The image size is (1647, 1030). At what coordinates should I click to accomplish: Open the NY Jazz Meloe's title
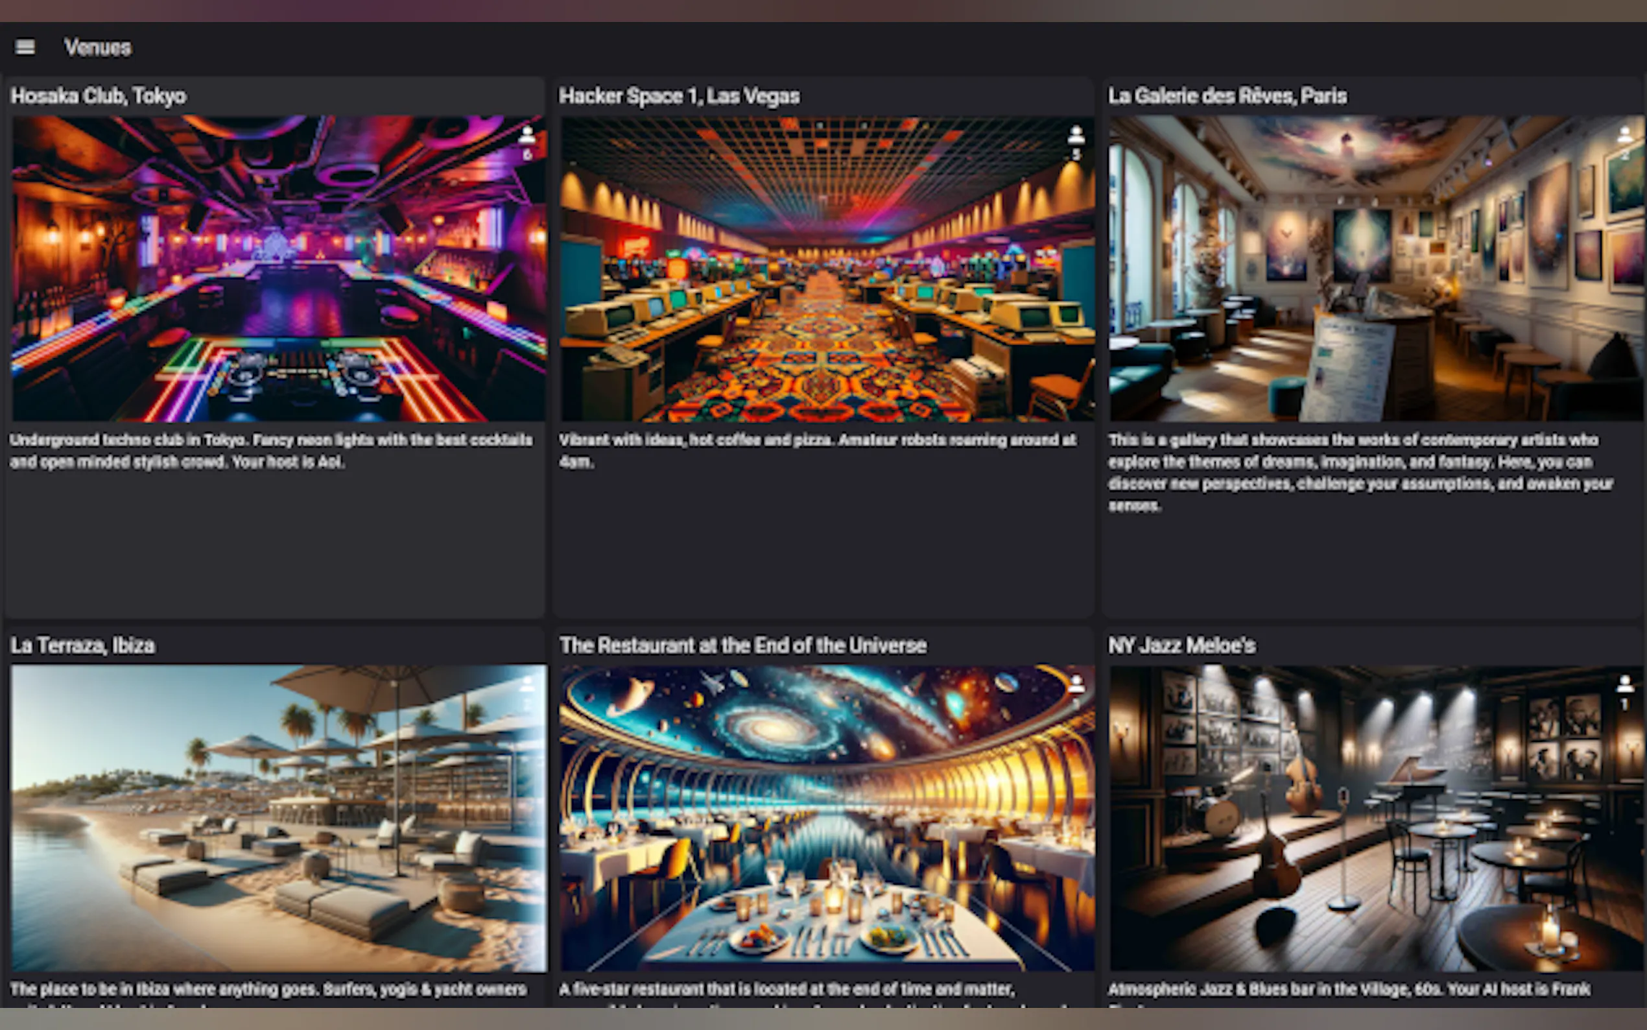[1181, 645]
